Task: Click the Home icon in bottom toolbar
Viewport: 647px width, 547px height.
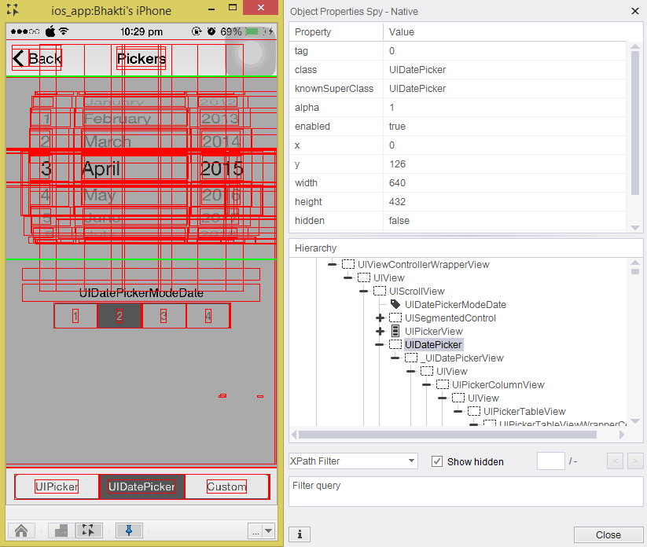Action: point(21,530)
